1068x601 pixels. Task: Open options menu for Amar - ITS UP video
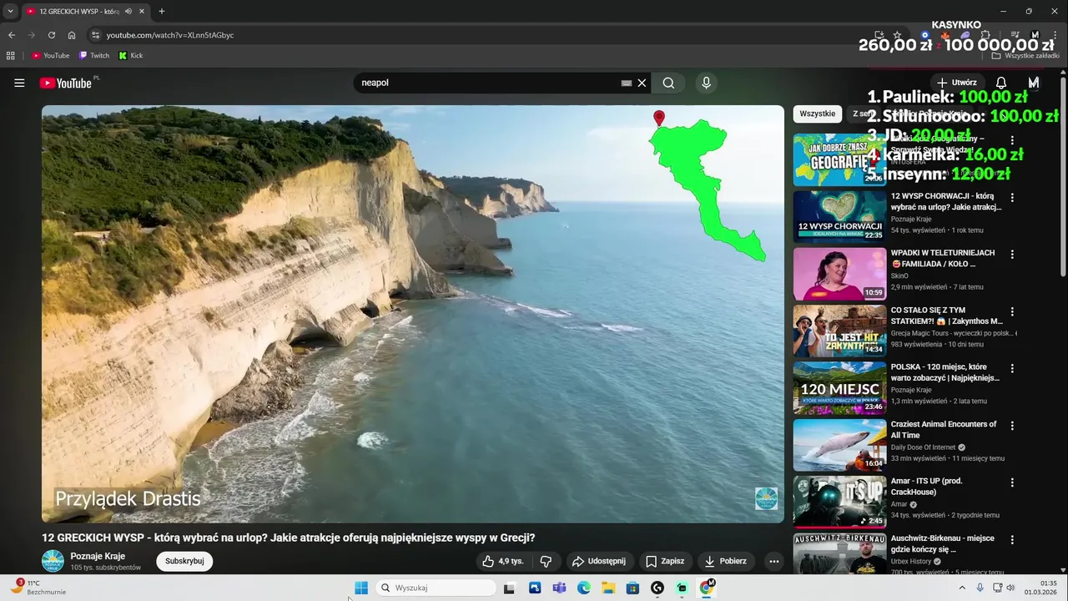[x=1012, y=482]
